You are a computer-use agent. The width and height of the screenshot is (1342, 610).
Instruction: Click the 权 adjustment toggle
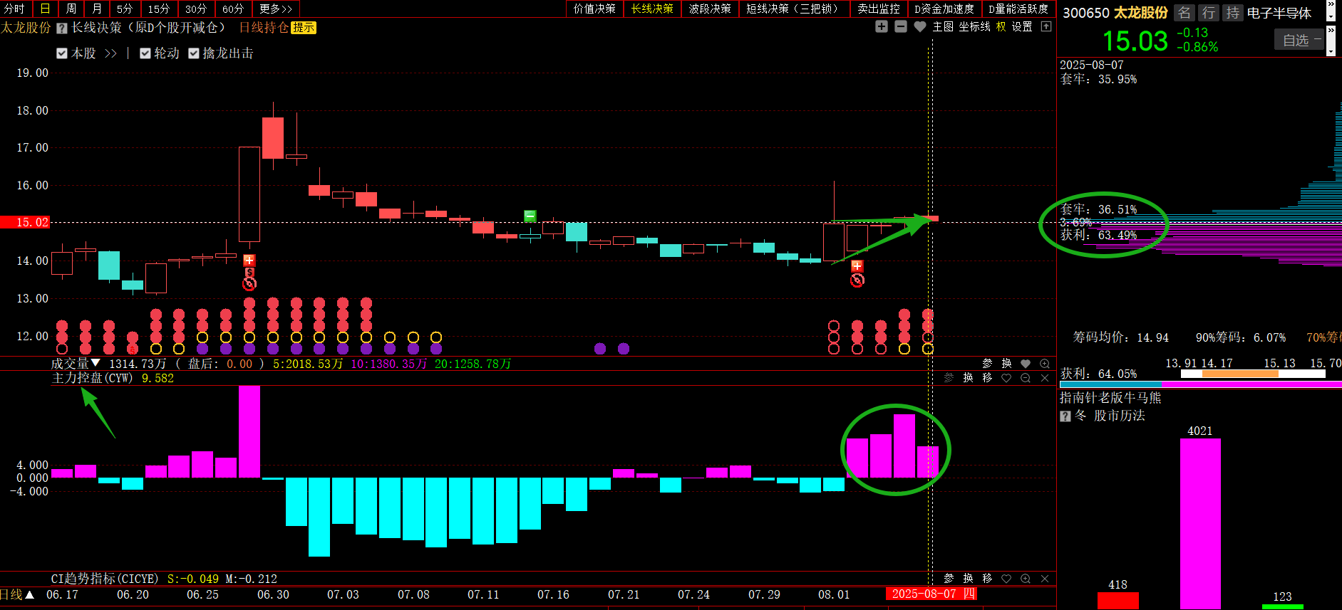[x=1001, y=26]
